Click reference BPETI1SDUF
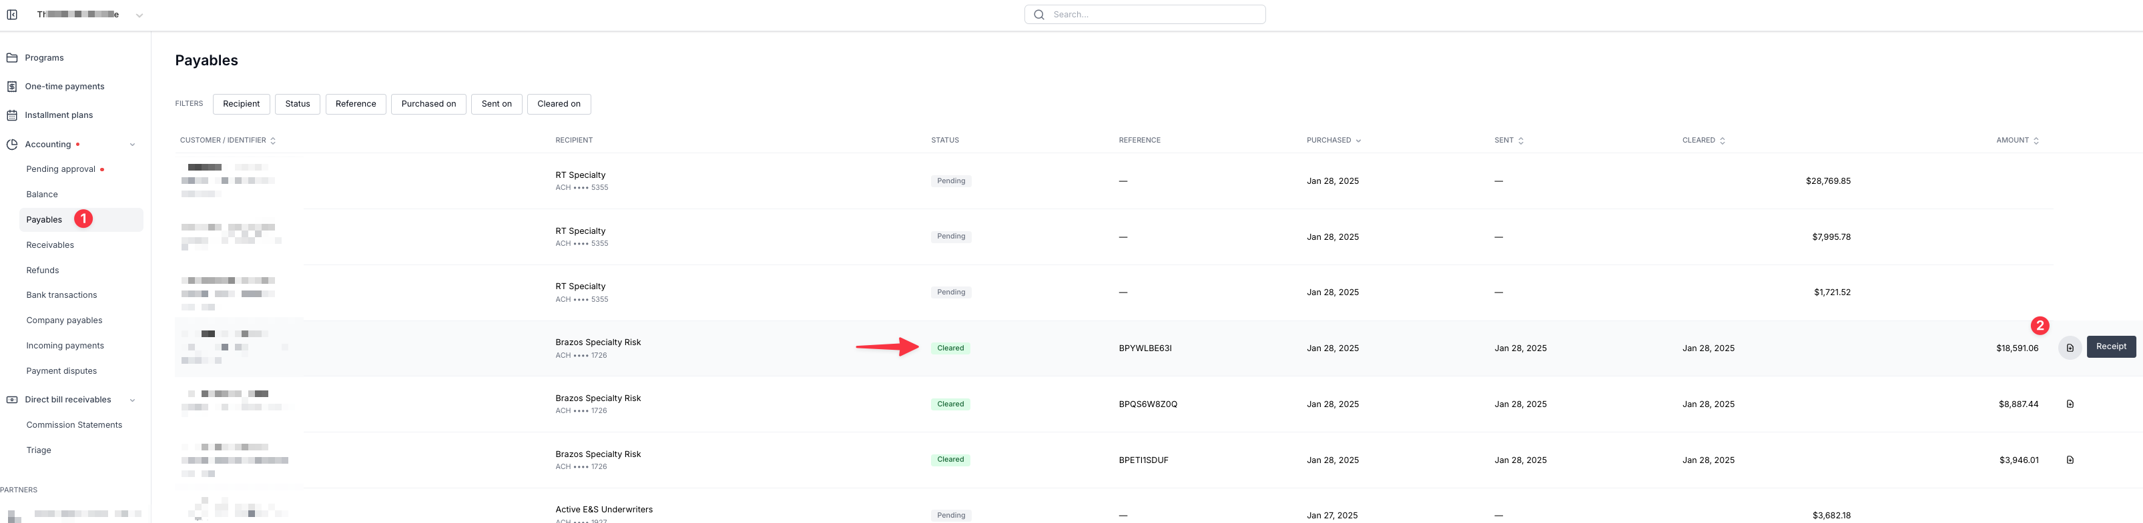 tap(1143, 460)
